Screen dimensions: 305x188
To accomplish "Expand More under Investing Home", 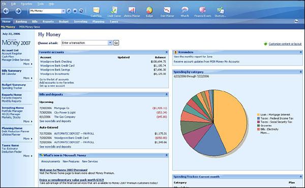I will [28, 122].
